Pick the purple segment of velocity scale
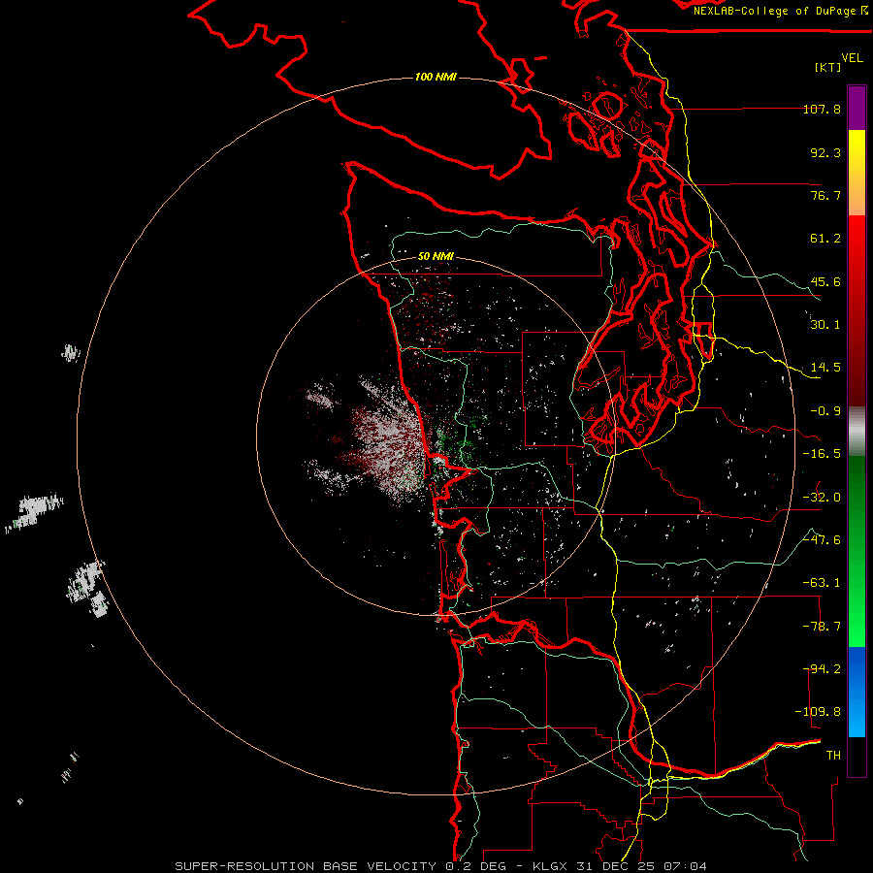Screen dimensions: 873x873 (x=857, y=108)
